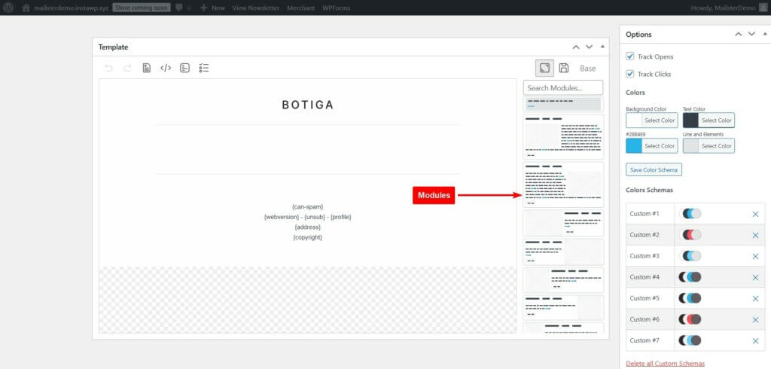The image size is (771, 369).
Task: Click the Save Color Schema button
Action: pyautogui.click(x=654, y=169)
